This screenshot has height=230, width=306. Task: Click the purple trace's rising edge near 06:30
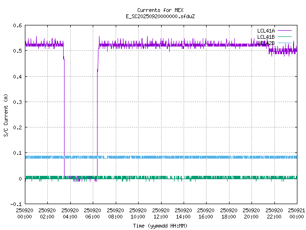click(97, 120)
